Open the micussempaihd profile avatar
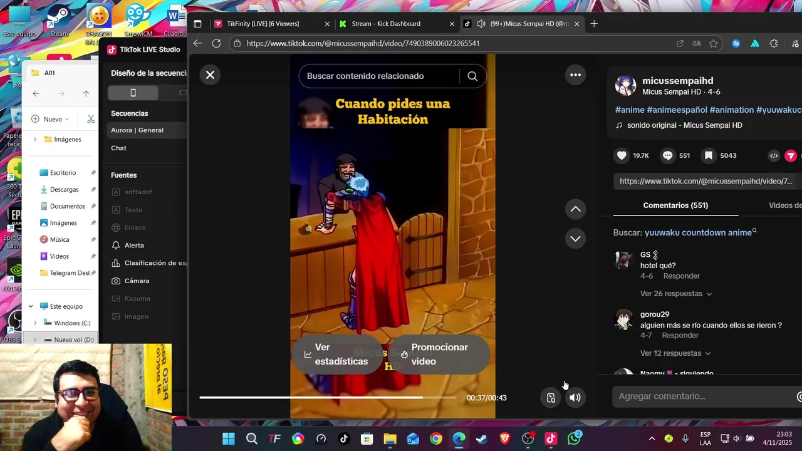 pos(625,86)
